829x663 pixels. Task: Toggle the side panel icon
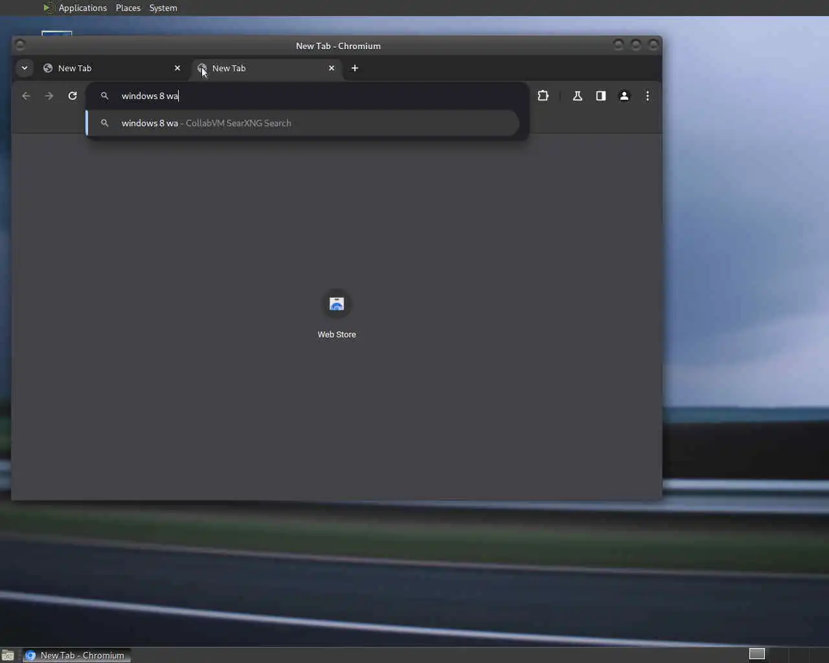click(601, 96)
